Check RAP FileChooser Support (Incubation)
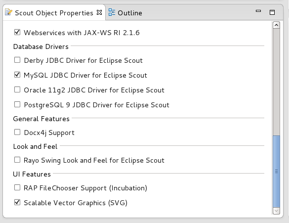 [17, 187]
